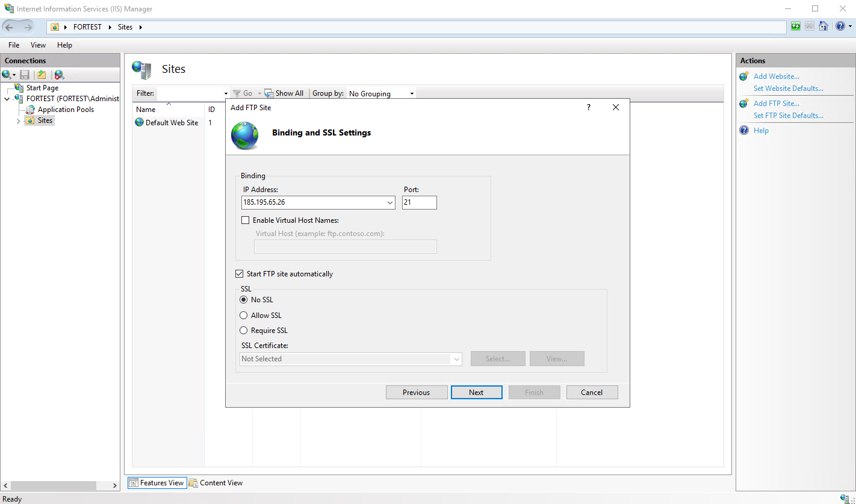Click the Save icon in Connections toolbar
This screenshot has width=856, height=504.
[25, 75]
